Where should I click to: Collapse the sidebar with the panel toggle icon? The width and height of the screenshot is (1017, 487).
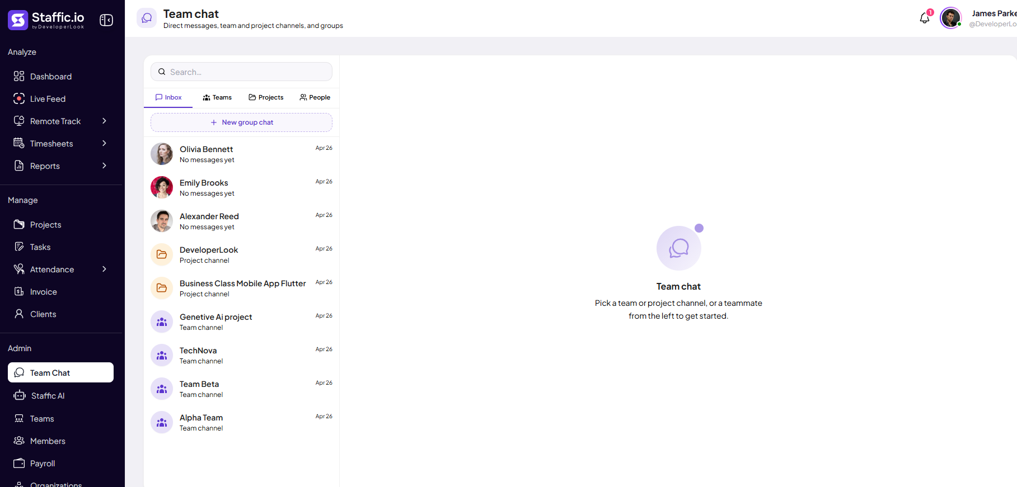click(x=106, y=20)
